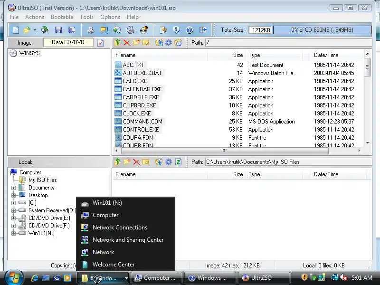
Task: Click the question mark Help icon
Action: (190, 30)
